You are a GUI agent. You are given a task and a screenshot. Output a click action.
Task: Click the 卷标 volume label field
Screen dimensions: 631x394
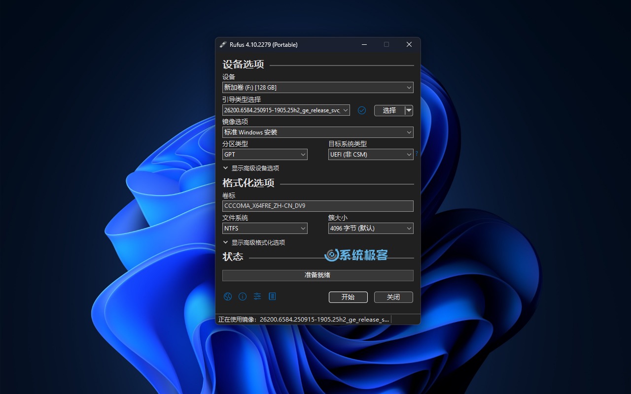click(x=317, y=206)
